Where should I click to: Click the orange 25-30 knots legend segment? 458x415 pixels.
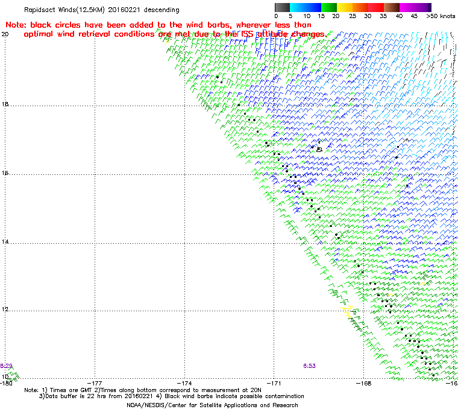pyautogui.click(x=360, y=7)
